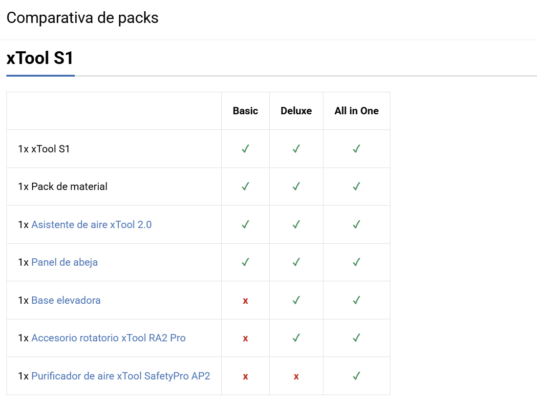Click Basic red X for Accesorio rotatorio row
537x399 pixels.
coord(245,338)
